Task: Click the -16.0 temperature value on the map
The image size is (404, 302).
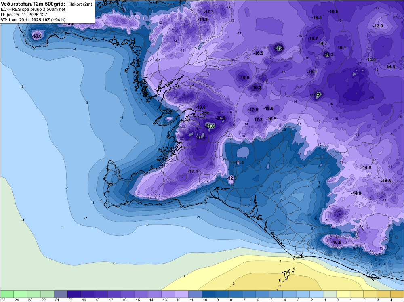Action: tap(37, 36)
